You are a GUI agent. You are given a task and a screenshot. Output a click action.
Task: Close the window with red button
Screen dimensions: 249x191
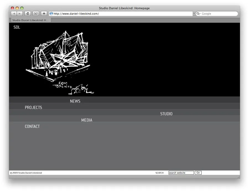12,8
